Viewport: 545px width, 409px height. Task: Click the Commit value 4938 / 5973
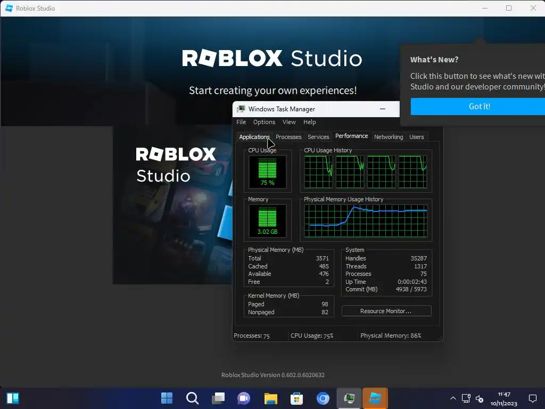pos(411,289)
